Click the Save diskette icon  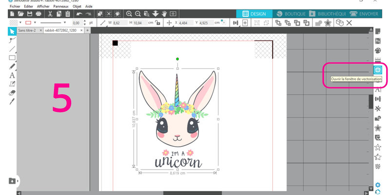click(30, 14)
